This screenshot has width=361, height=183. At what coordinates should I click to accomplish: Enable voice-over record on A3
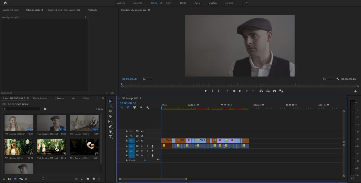(152, 156)
